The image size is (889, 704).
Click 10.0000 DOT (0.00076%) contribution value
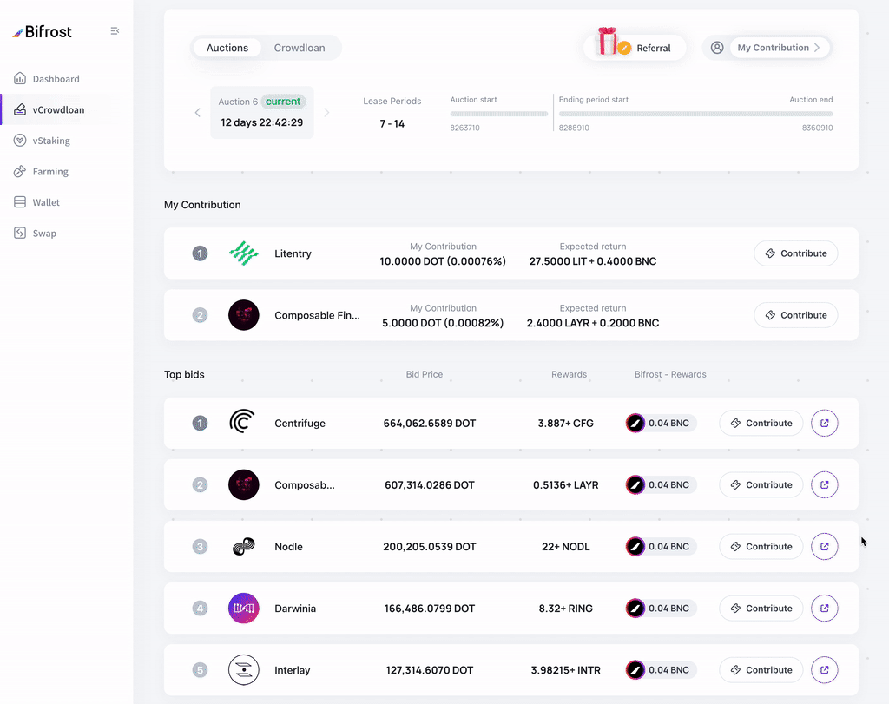click(443, 261)
